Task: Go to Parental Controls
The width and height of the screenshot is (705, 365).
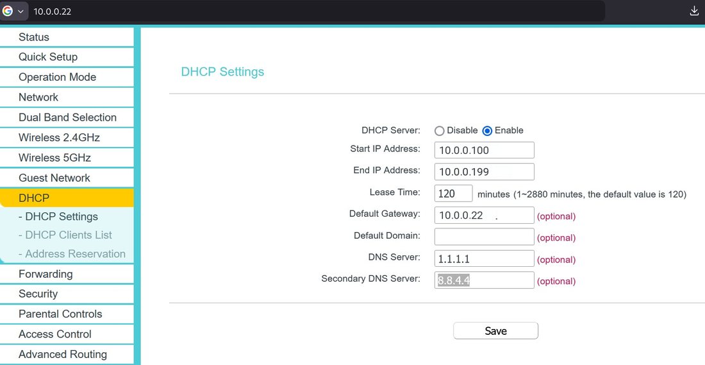Action: pyautogui.click(x=67, y=314)
